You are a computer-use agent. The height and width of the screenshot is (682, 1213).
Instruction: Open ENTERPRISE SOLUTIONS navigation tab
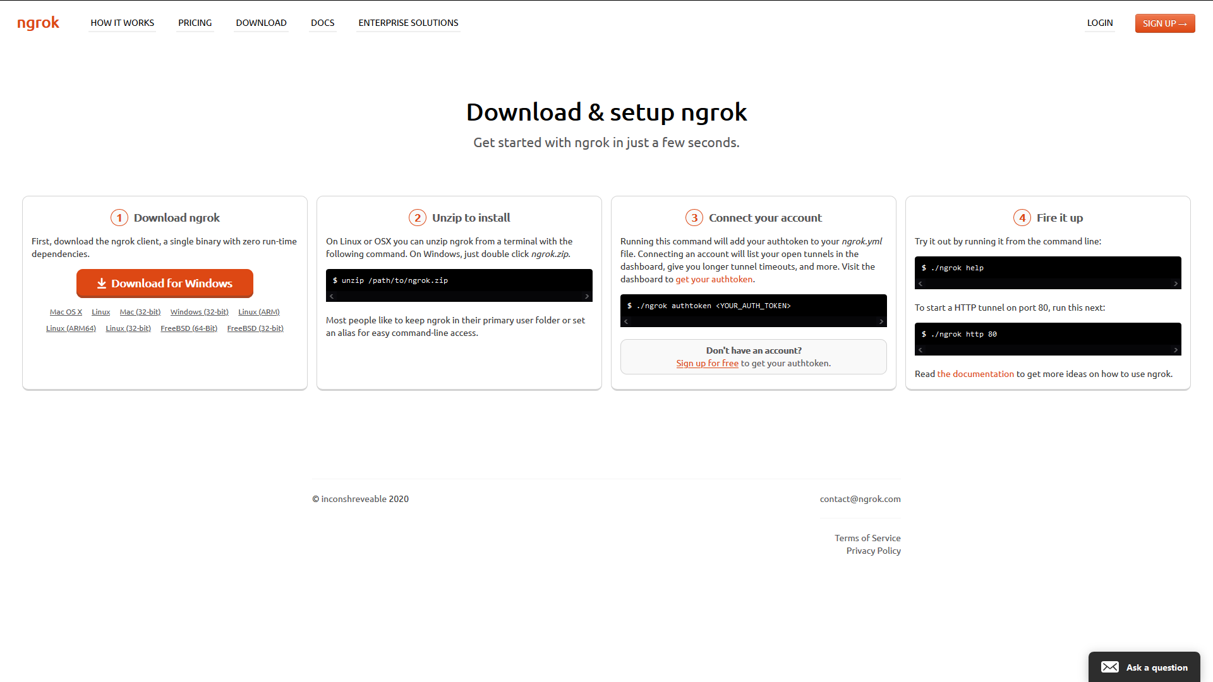tap(408, 23)
